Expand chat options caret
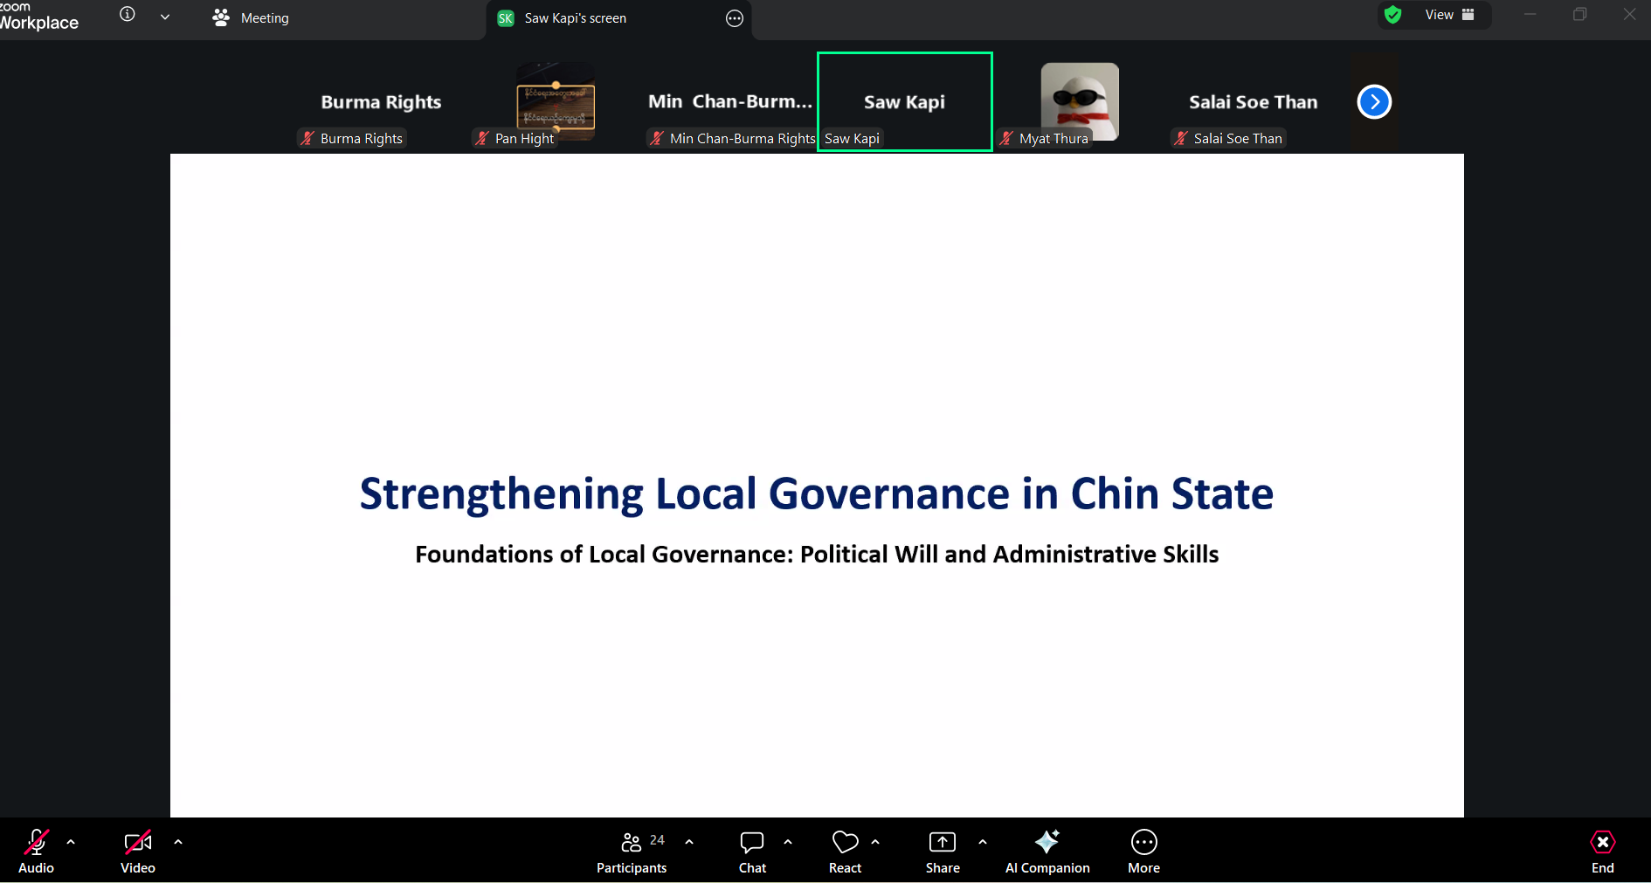The image size is (1651, 883). point(788,842)
